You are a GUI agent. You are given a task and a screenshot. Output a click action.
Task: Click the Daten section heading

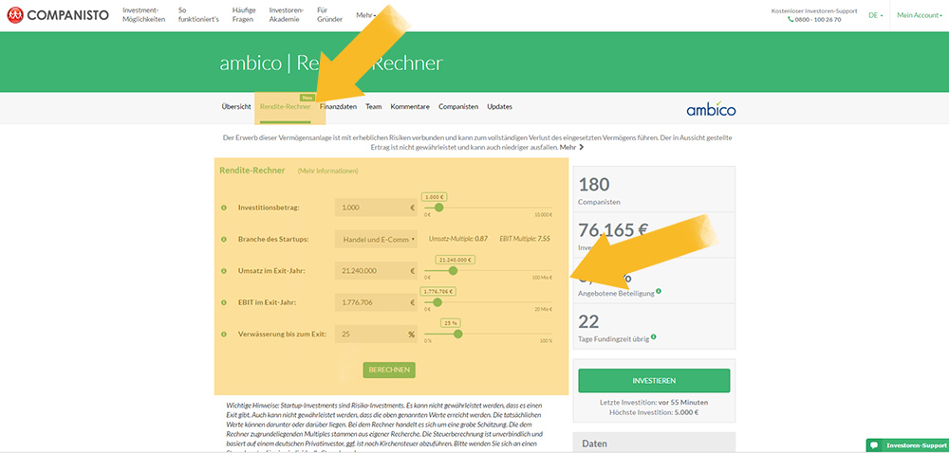[595, 444]
